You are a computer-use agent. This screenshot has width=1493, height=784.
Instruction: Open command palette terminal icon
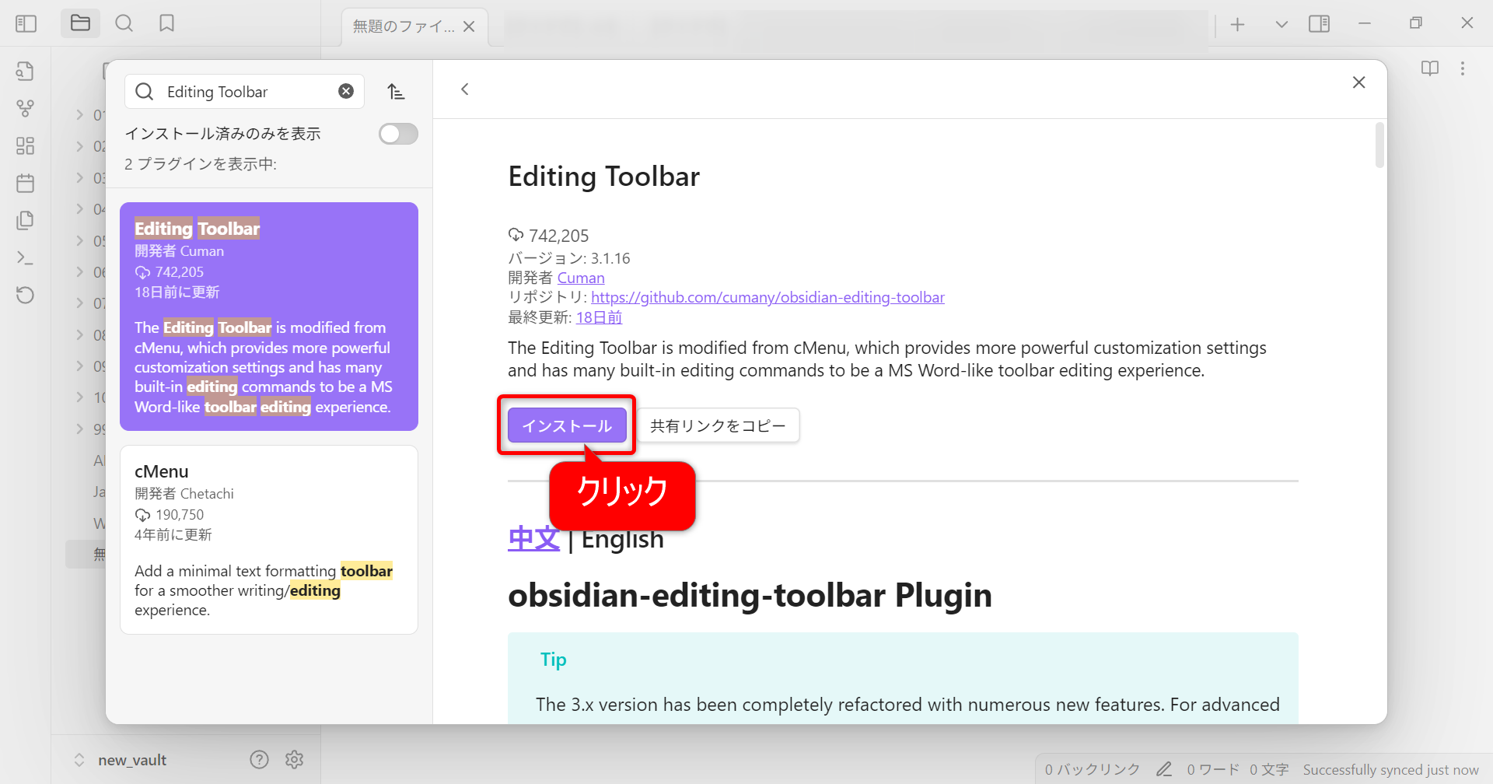point(25,257)
